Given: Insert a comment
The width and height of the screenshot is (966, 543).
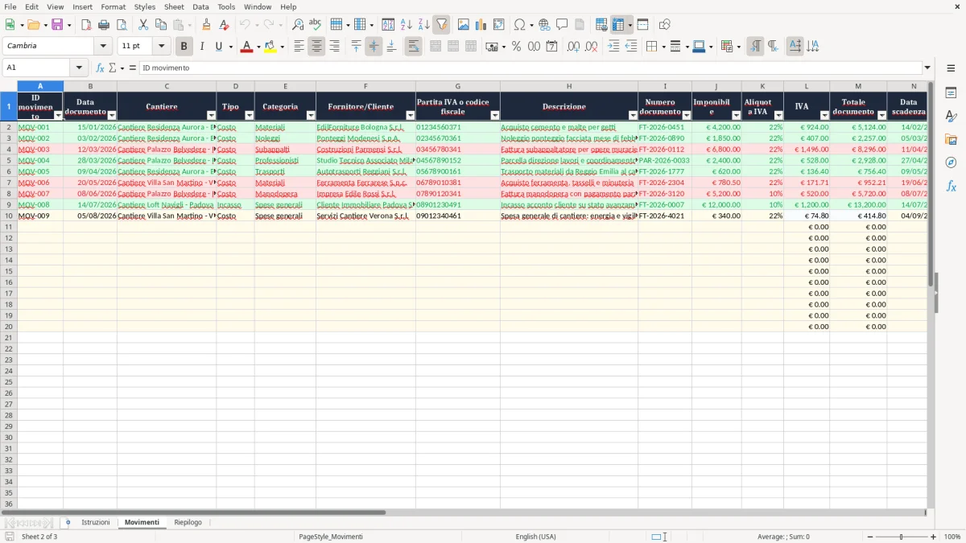Looking at the screenshot, I should click(x=563, y=25).
